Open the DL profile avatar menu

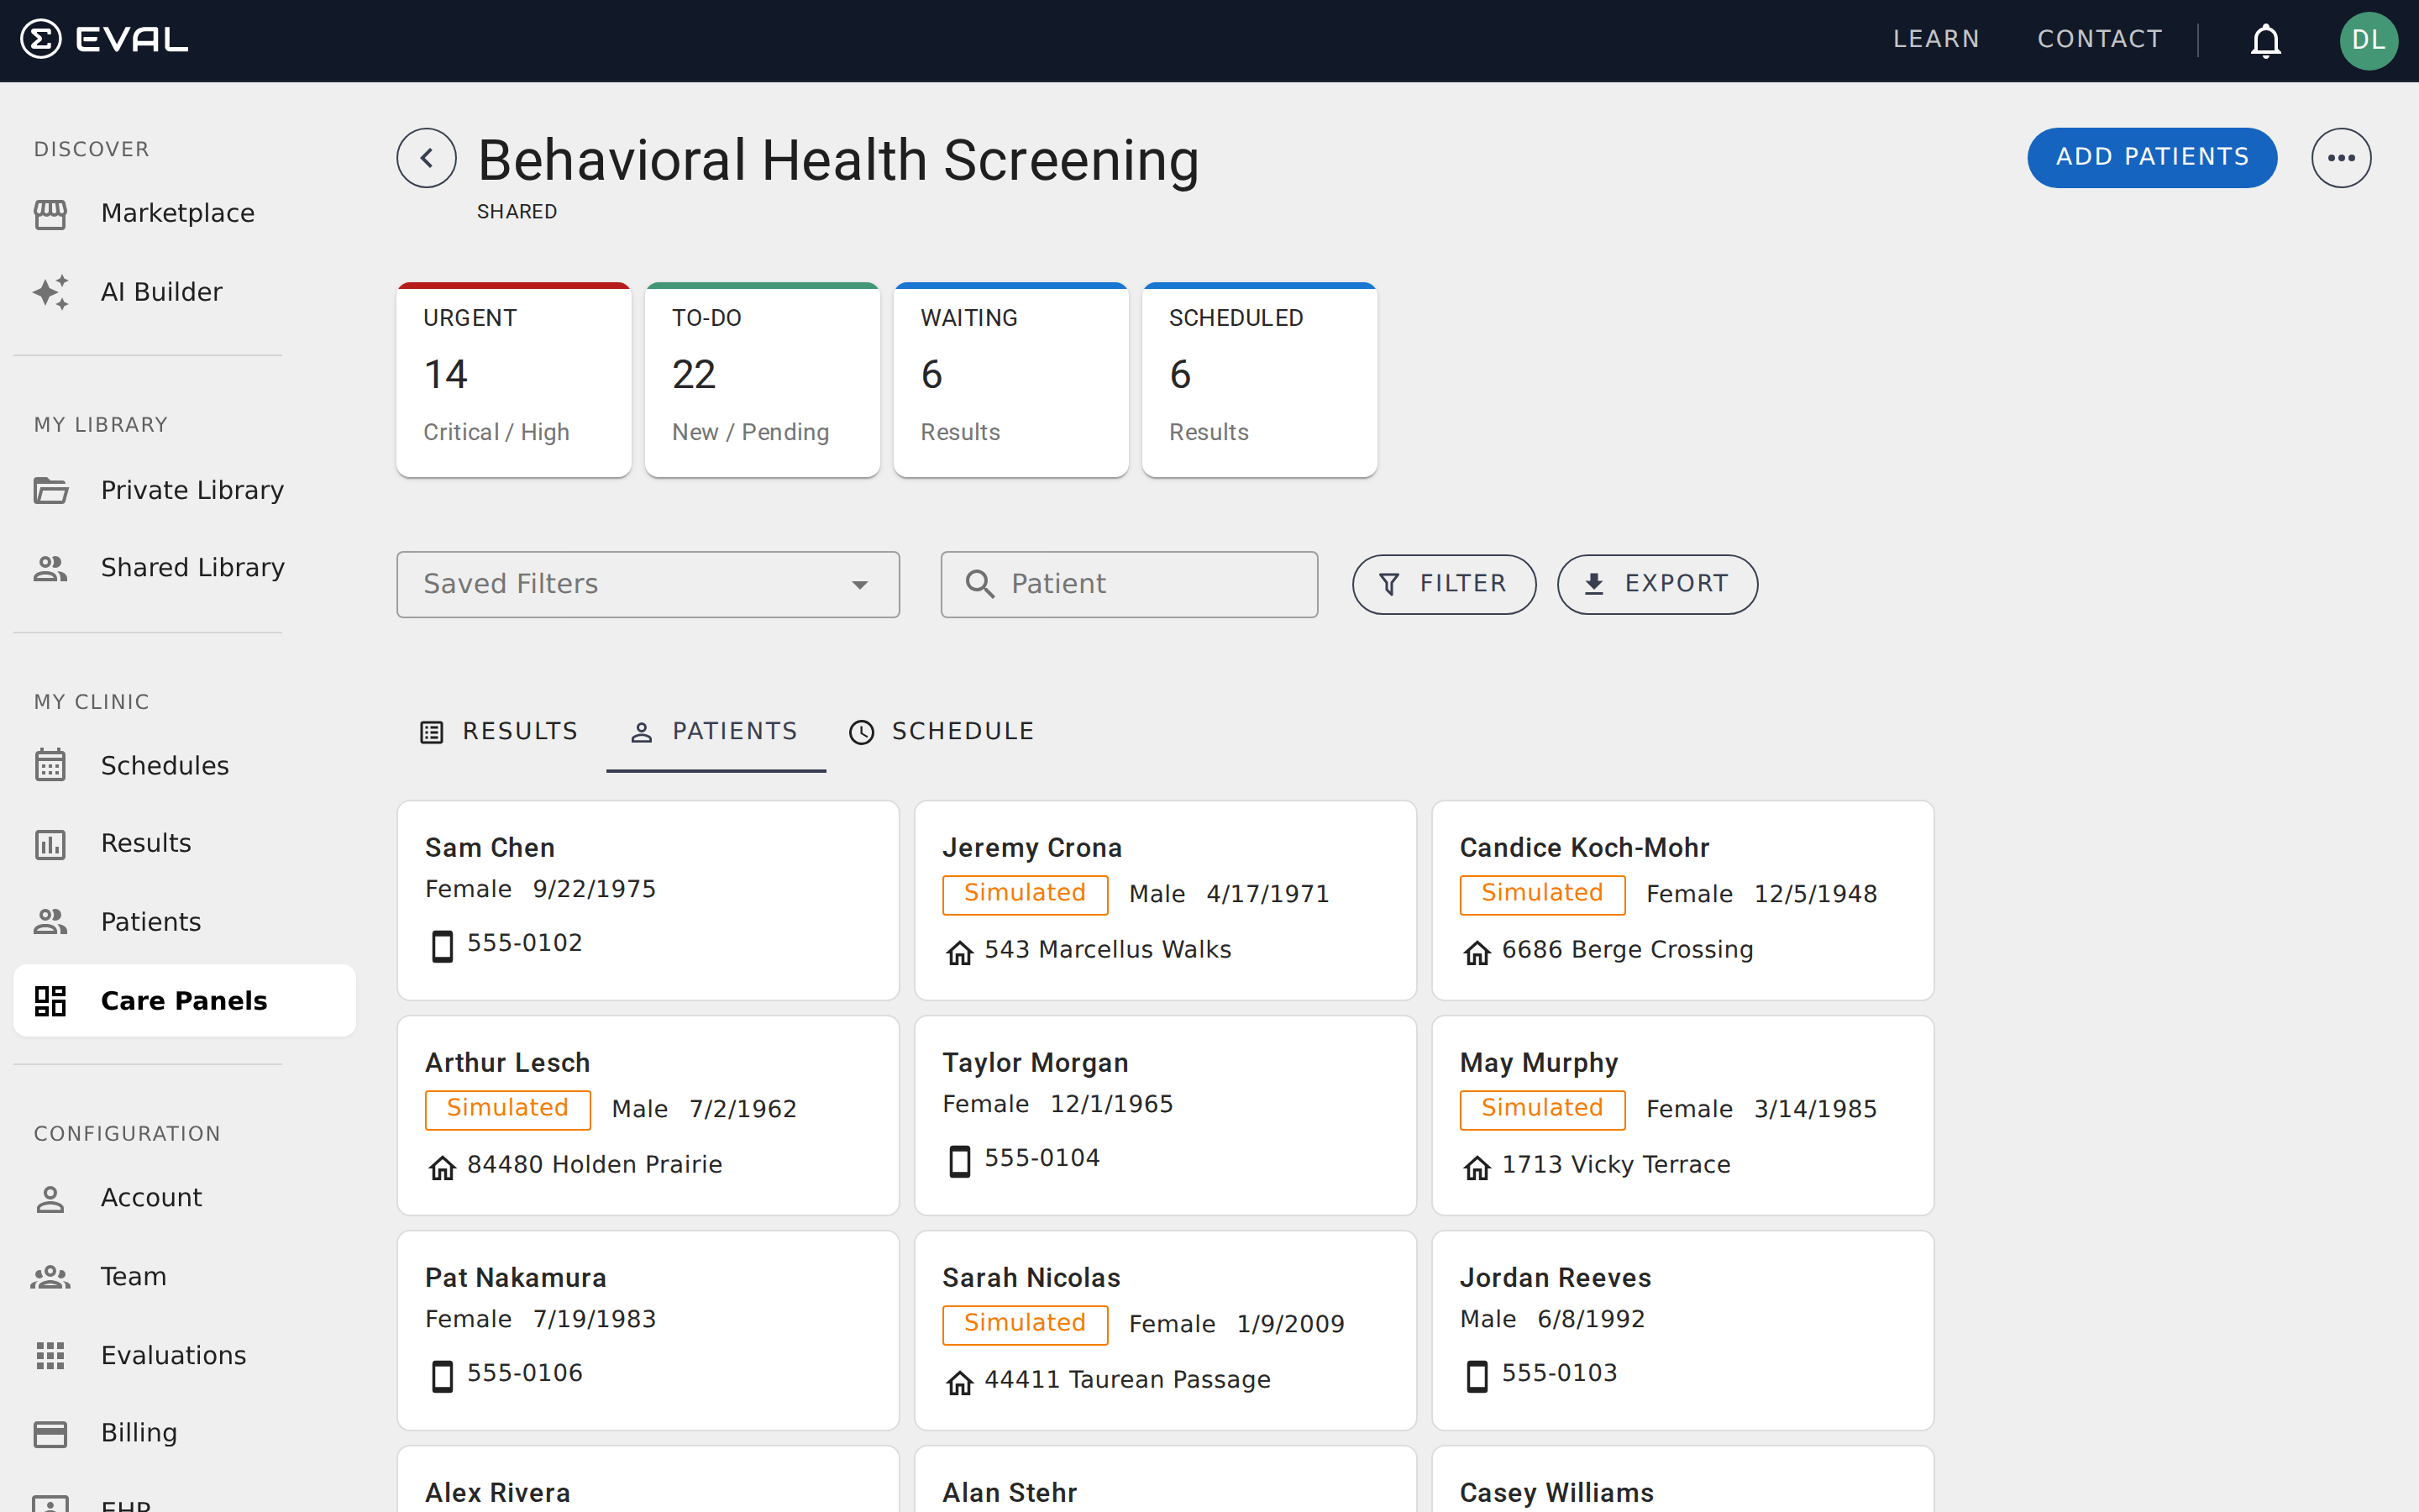tap(2369, 40)
